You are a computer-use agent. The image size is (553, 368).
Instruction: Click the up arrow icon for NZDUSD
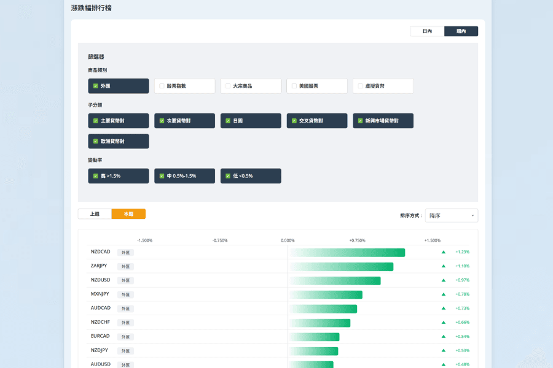pyautogui.click(x=444, y=280)
